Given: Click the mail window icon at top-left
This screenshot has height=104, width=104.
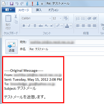Looking at the screenshot, I should [x=4, y=4].
